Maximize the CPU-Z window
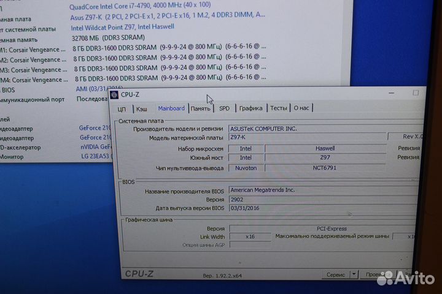 (416, 93)
